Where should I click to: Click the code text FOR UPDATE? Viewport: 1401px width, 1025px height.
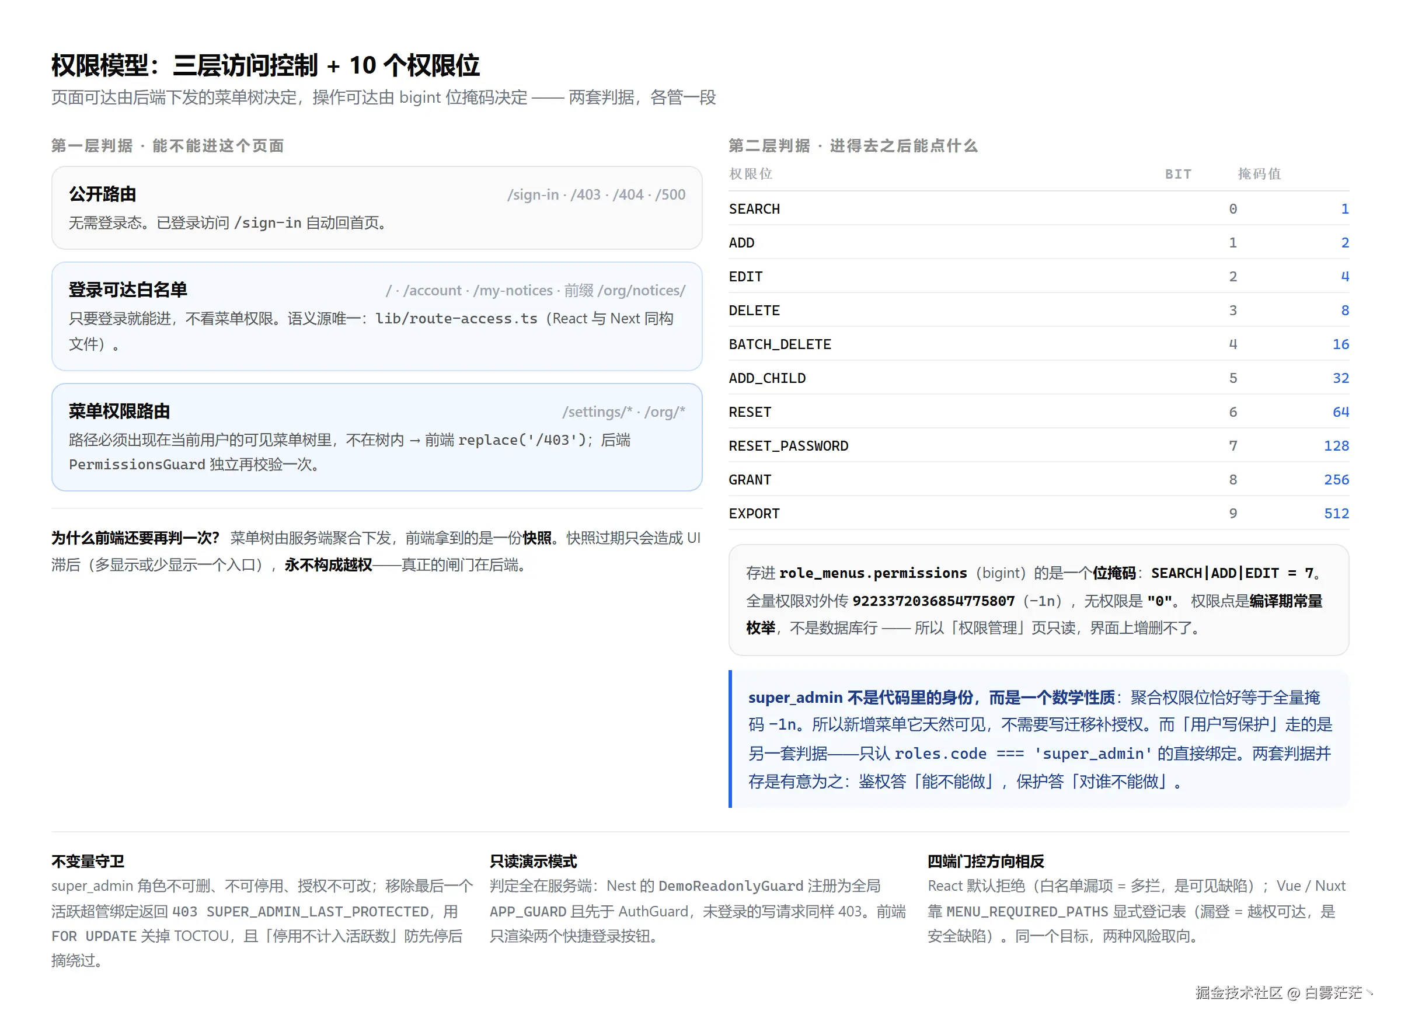point(93,937)
